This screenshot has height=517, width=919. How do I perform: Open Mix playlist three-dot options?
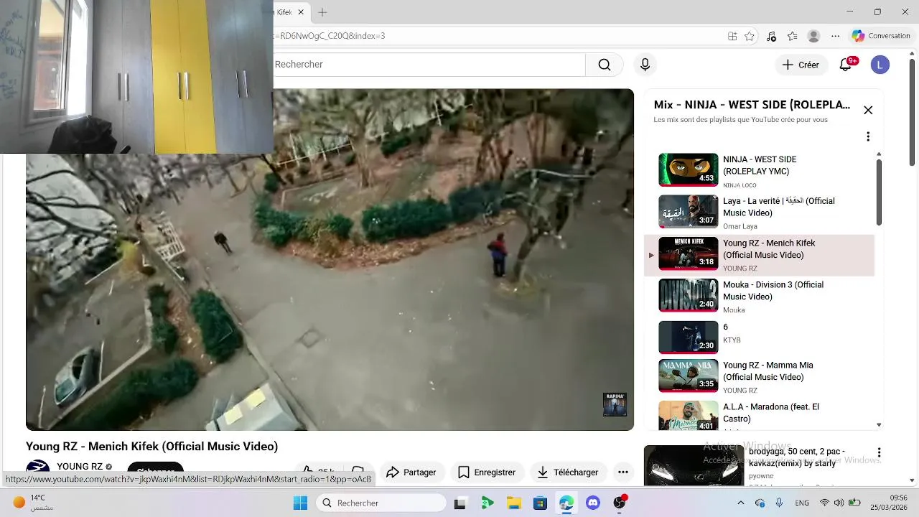click(868, 136)
